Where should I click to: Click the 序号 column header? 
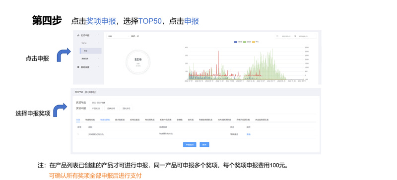(x=79, y=127)
